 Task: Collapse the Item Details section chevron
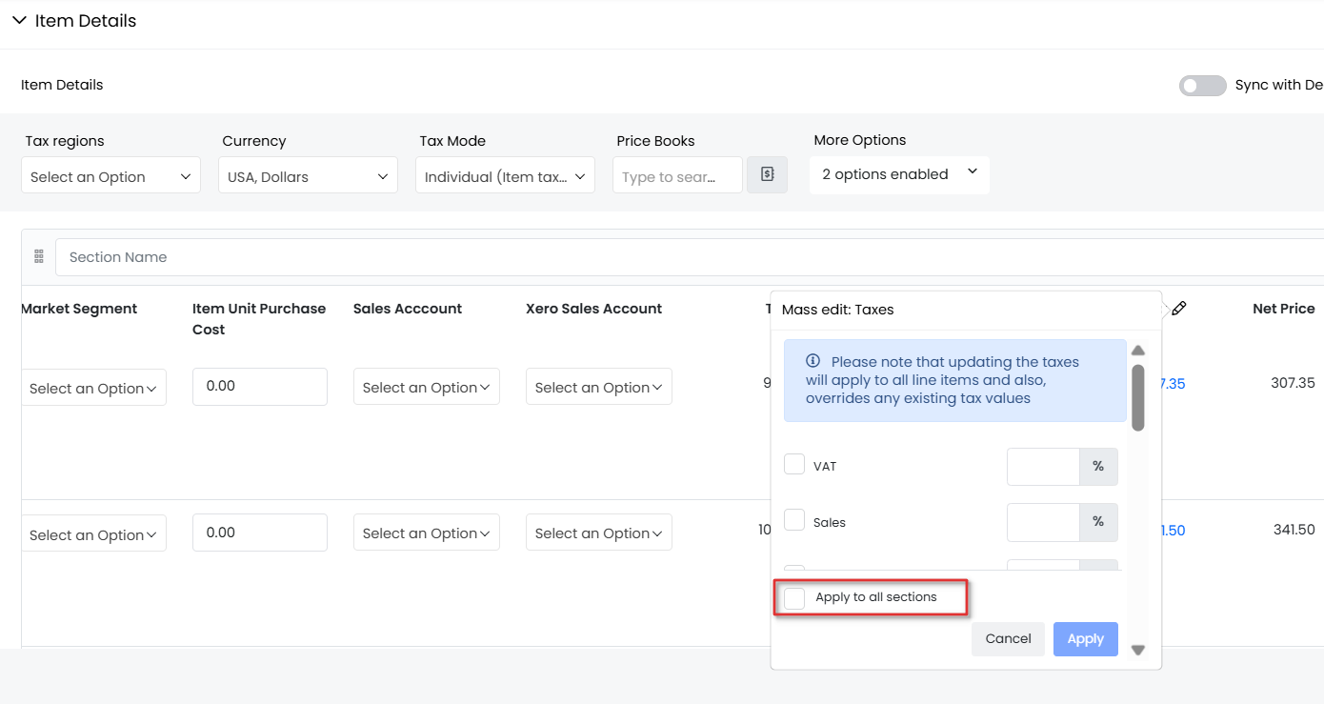(x=19, y=20)
